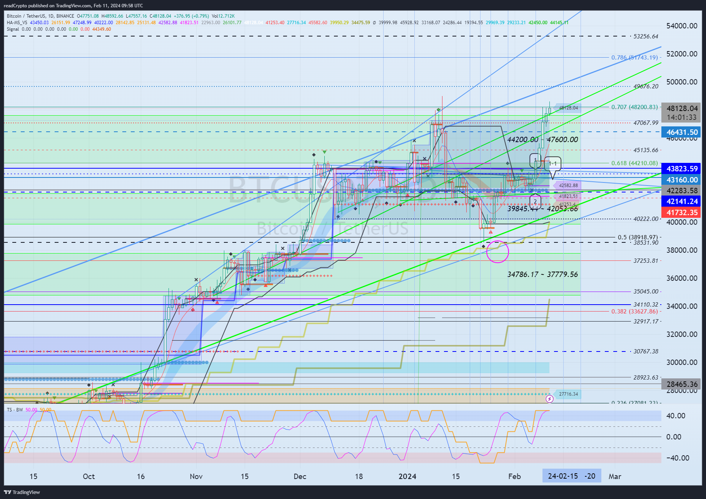Click the blue 42141.24 price axis label
The width and height of the screenshot is (706, 499).
(681, 201)
